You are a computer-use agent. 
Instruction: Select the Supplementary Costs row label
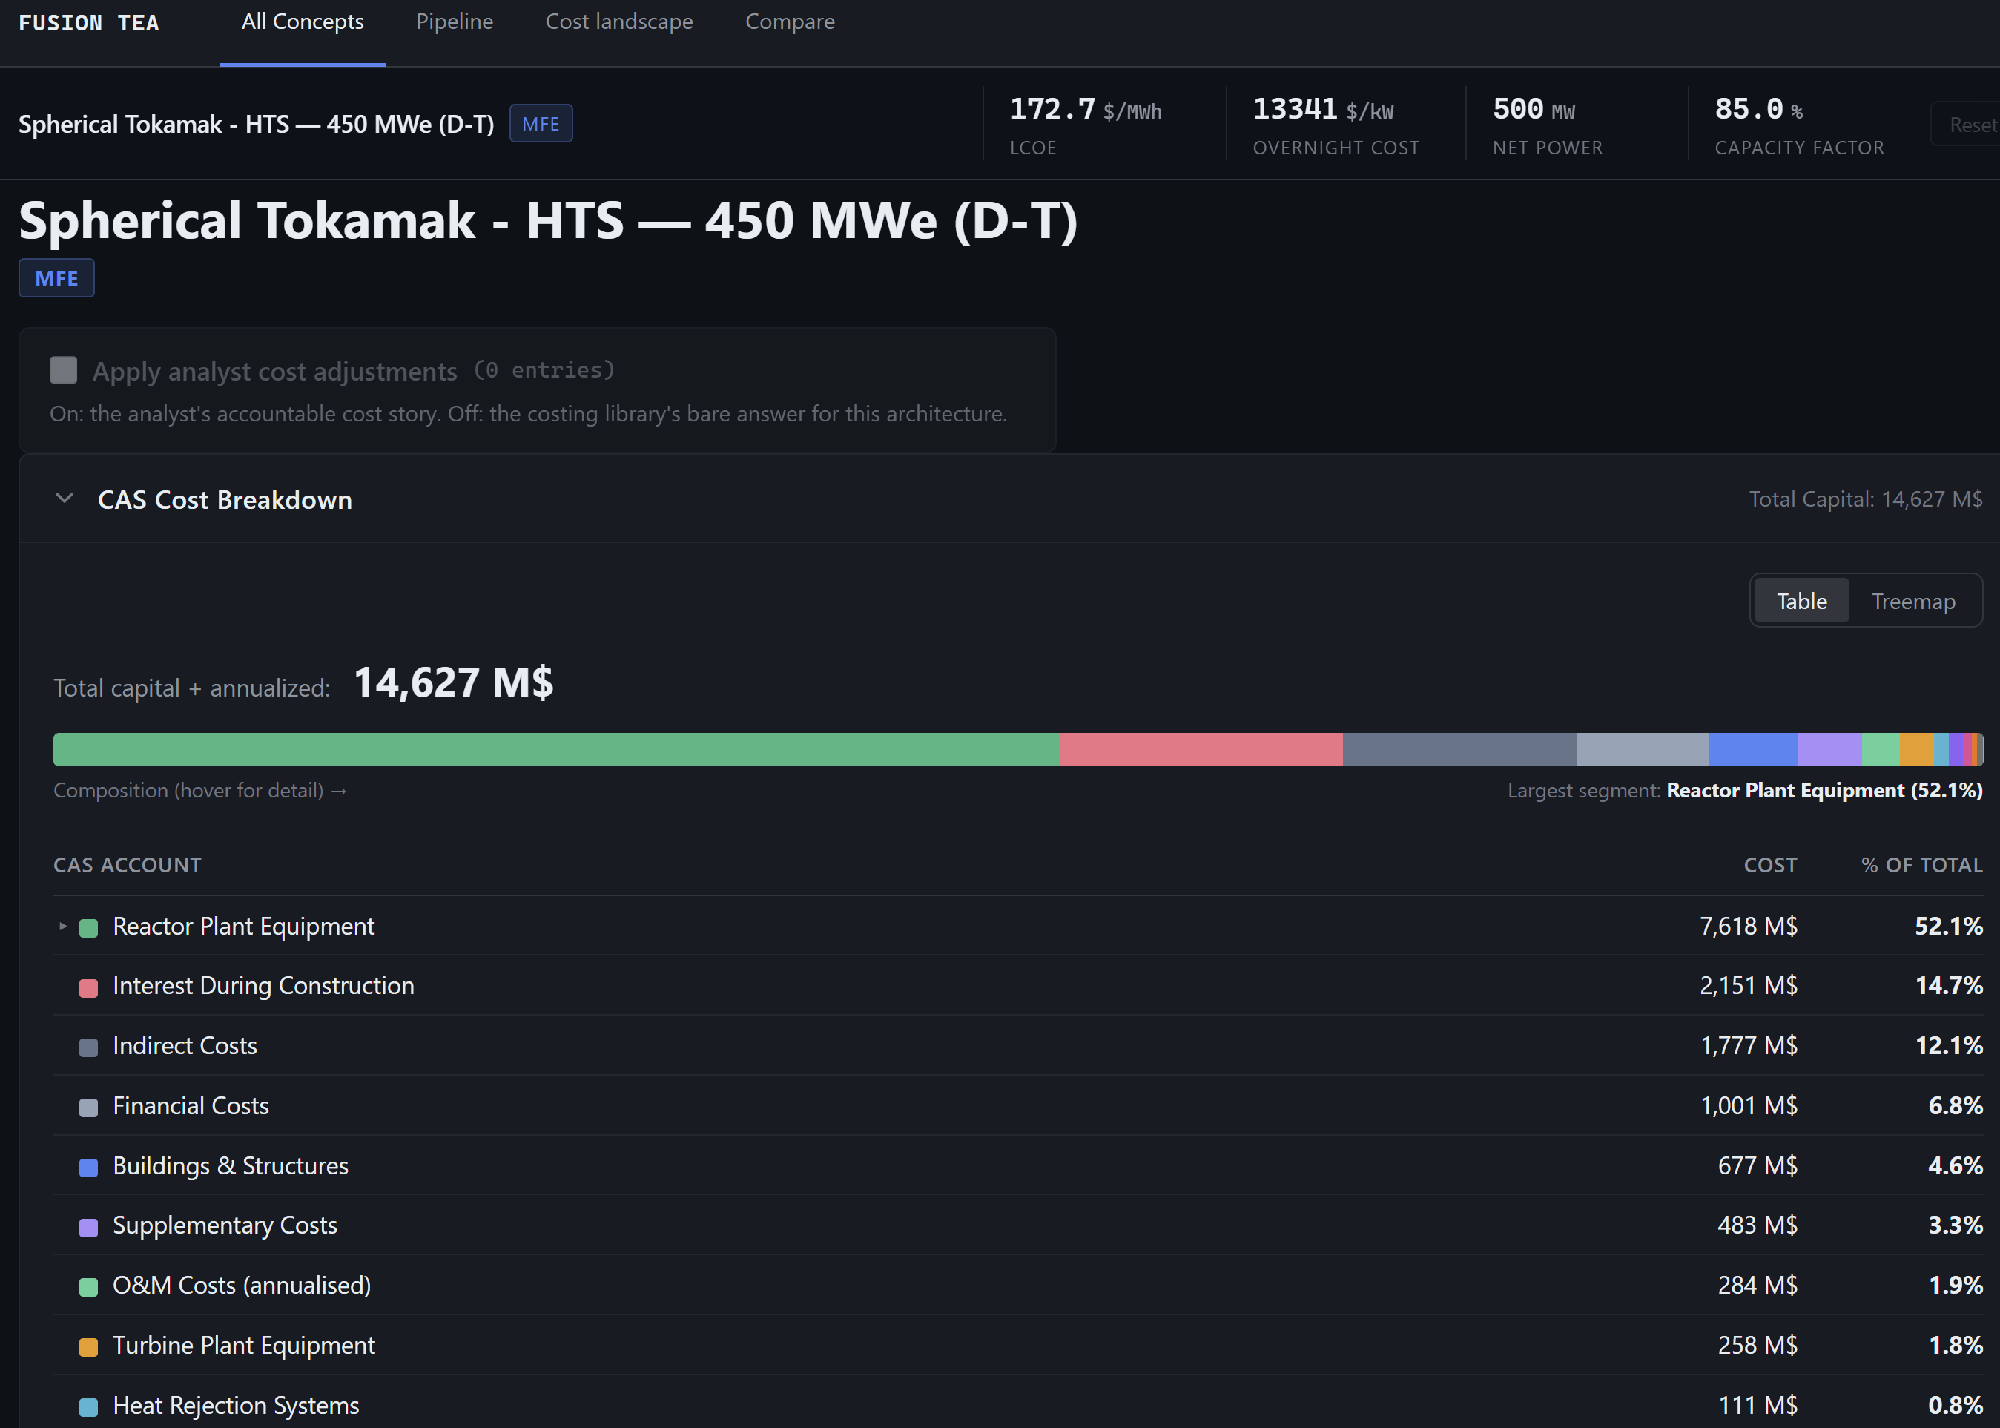tap(225, 1225)
